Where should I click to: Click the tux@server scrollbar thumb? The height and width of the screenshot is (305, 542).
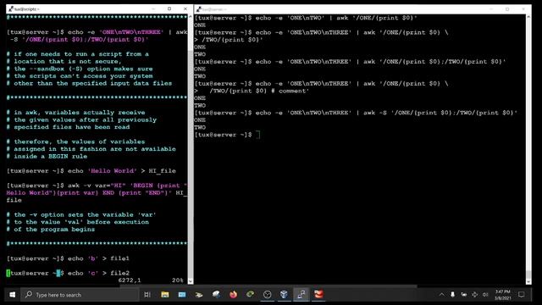pyautogui.click(x=528, y=274)
